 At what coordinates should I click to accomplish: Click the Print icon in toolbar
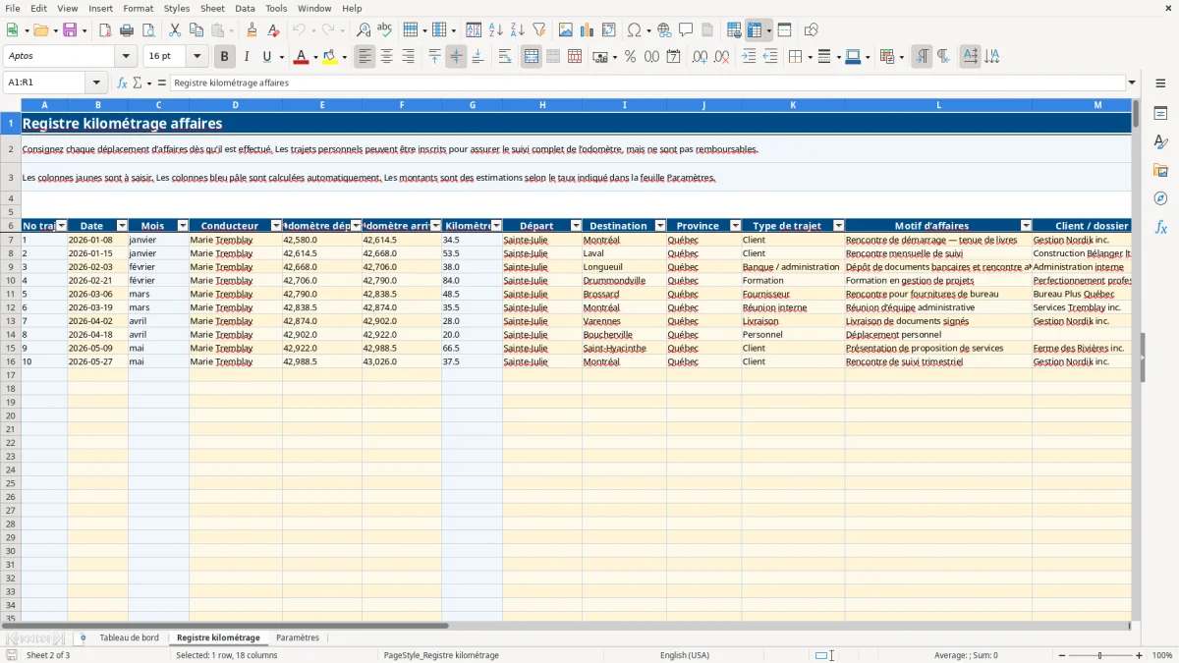127,30
